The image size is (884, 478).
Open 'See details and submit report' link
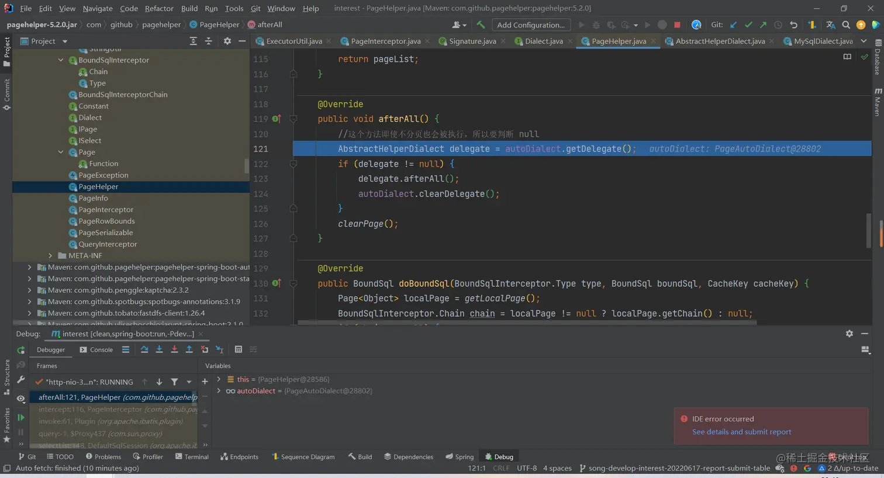741,432
